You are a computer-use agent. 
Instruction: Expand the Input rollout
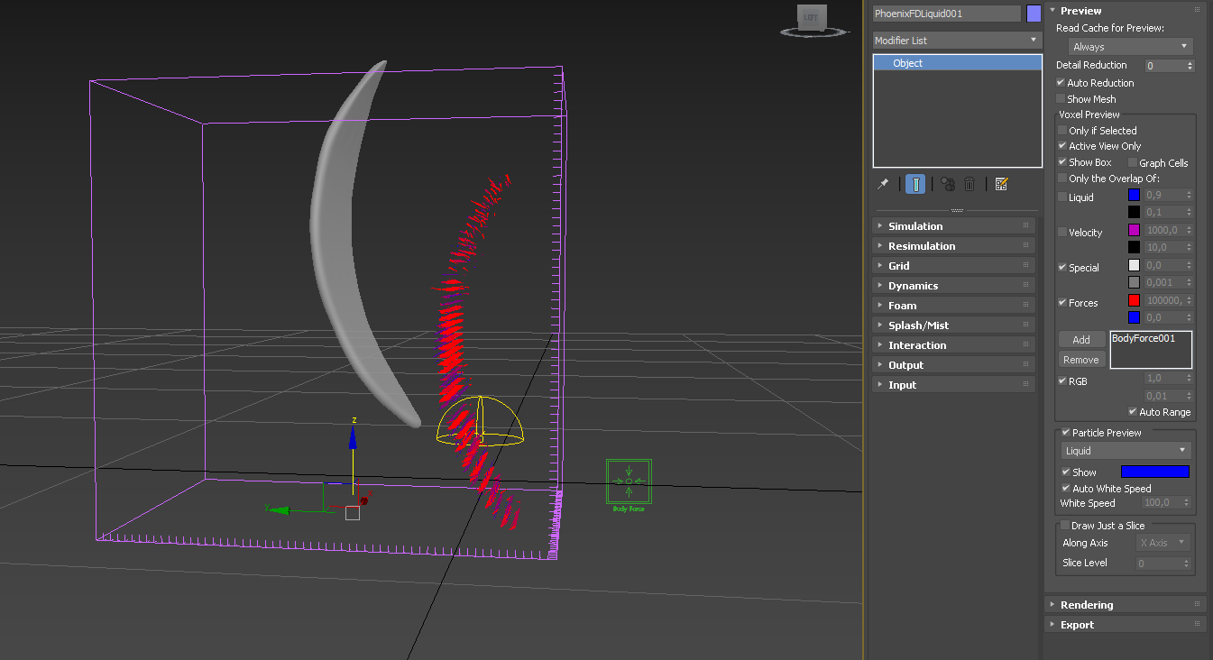(x=954, y=385)
